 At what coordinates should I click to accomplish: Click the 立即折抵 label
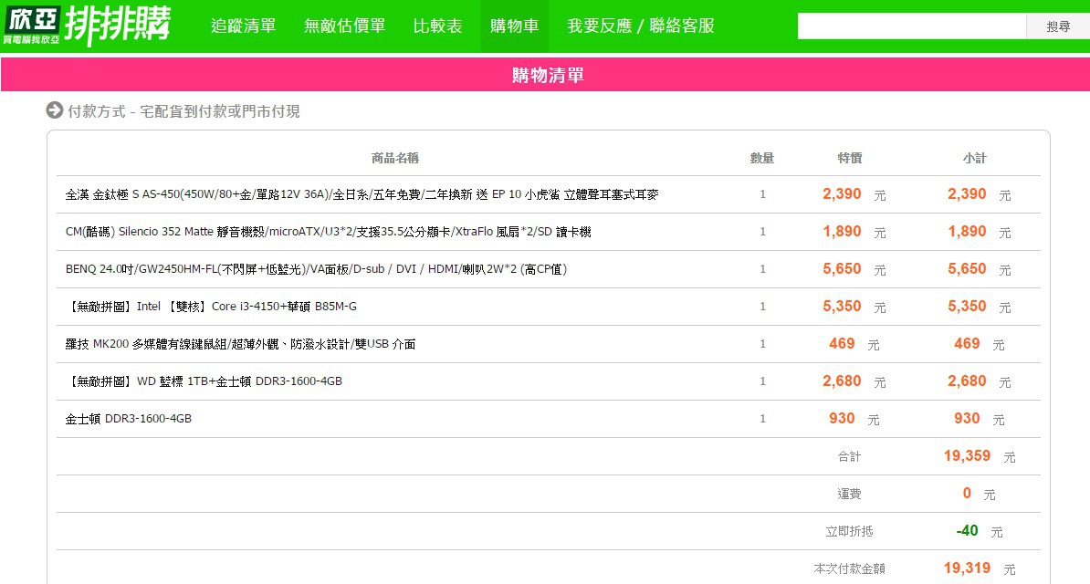(x=849, y=532)
